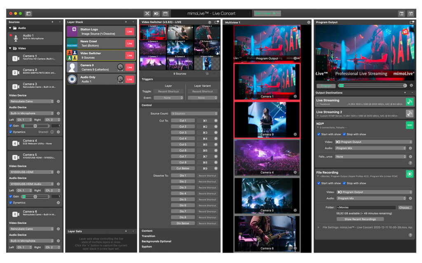The width and height of the screenshot is (422, 263).
Task: Adjust the Camera 3 Gain slider
Action: [35, 126]
